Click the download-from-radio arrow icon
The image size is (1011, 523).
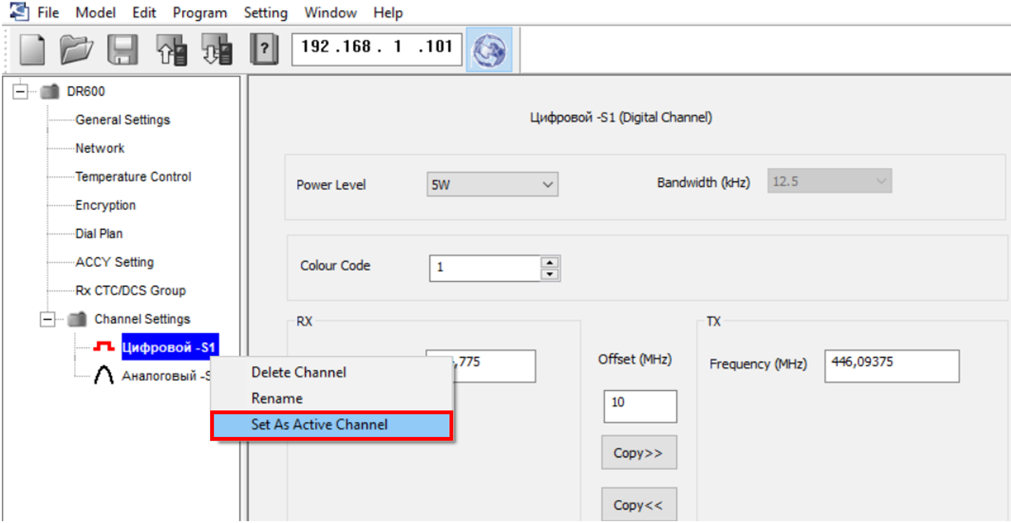click(216, 49)
